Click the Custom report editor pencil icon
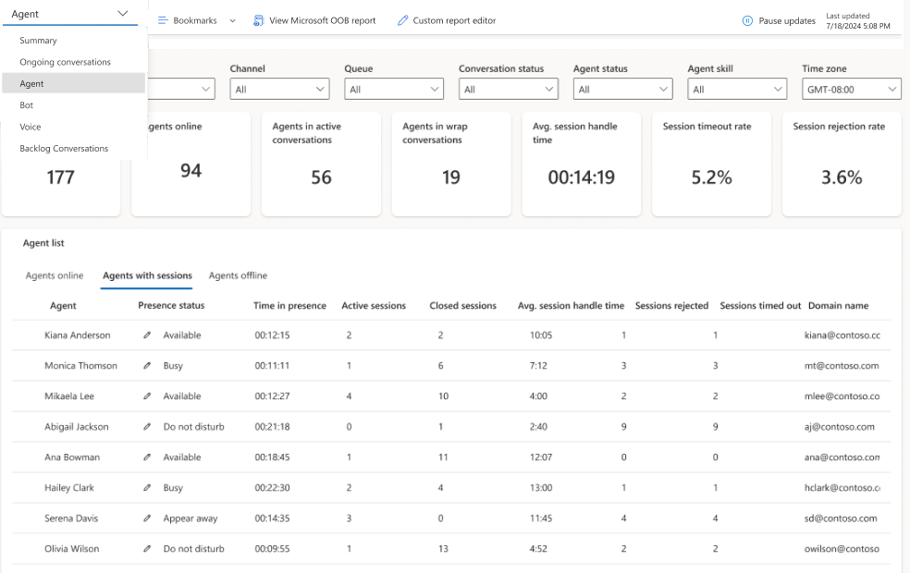 (403, 20)
